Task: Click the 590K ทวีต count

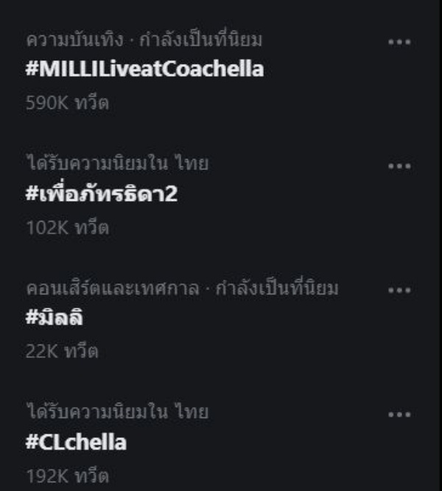Action: click(x=67, y=103)
